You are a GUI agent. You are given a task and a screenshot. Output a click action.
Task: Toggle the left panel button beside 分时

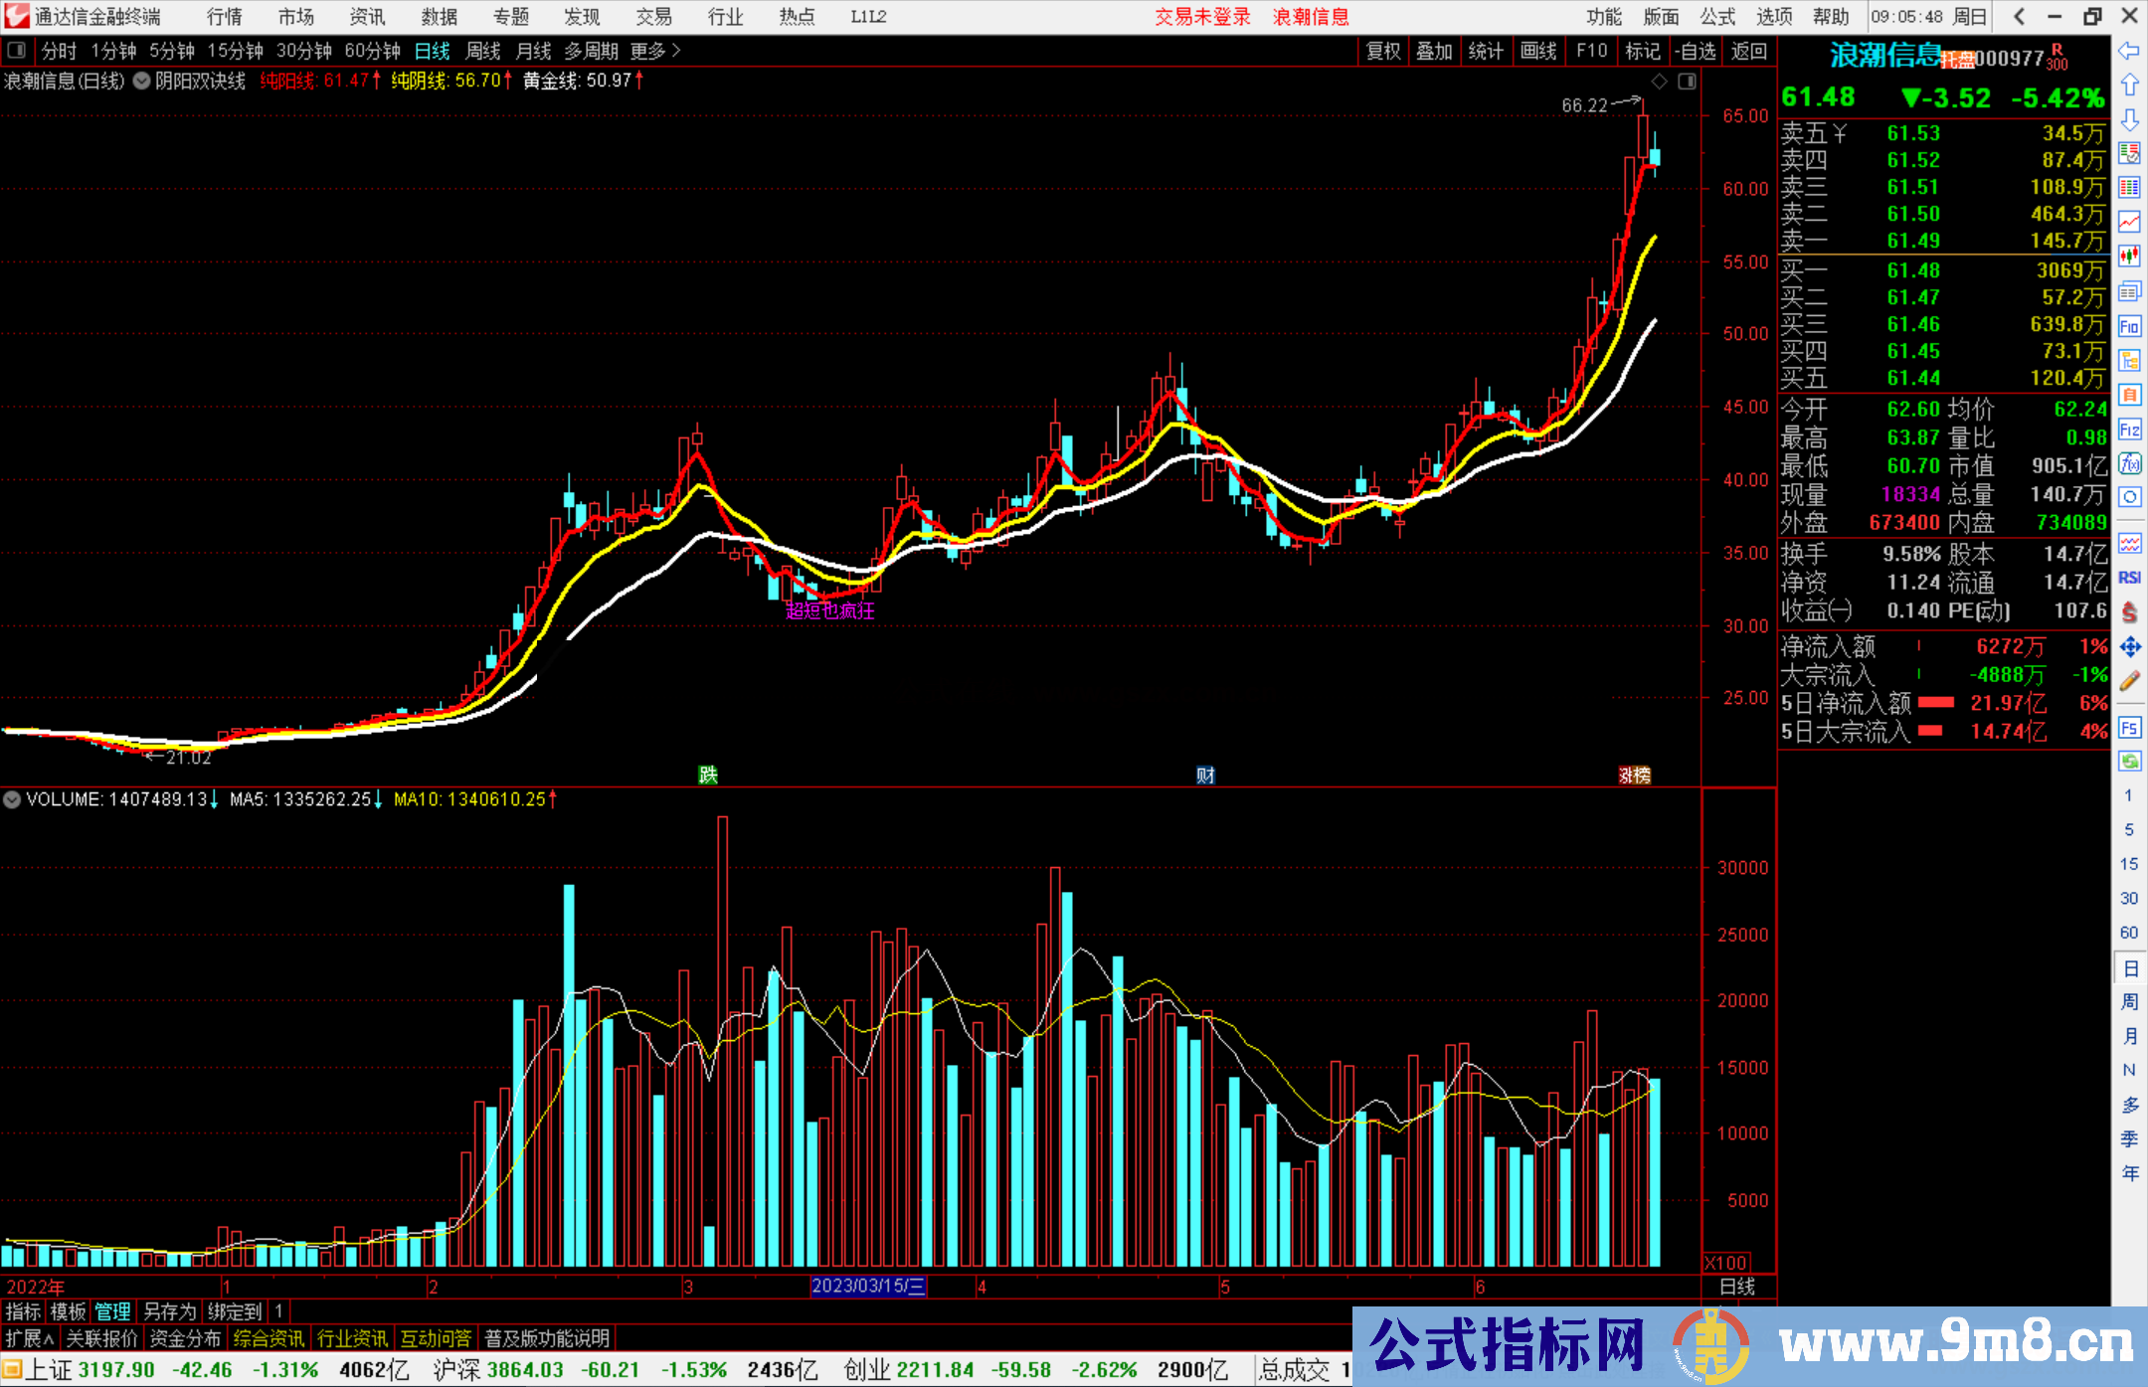pyautogui.click(x=16, y=51)
